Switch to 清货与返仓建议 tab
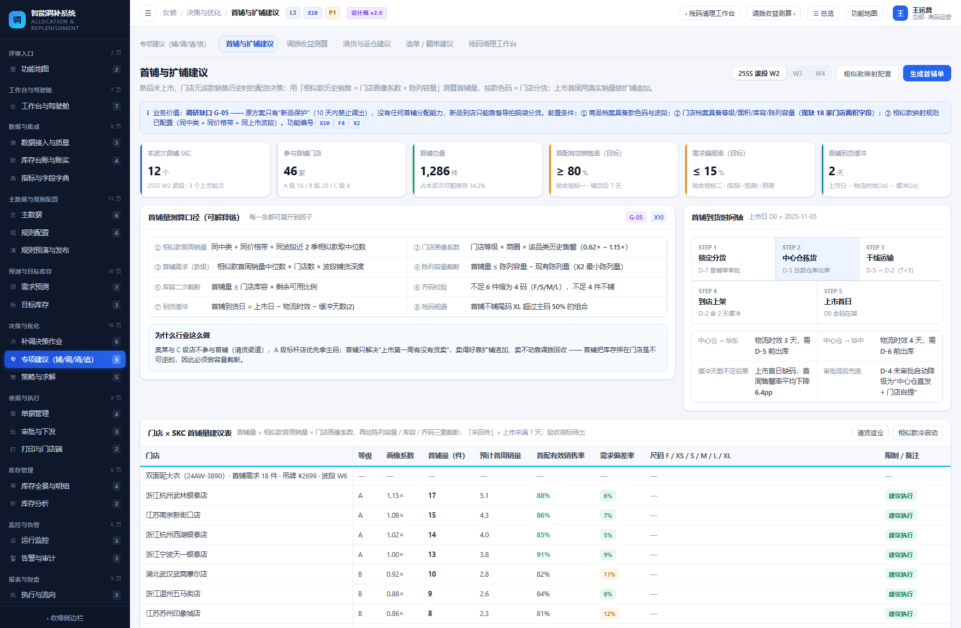 pyautogui.click(x=367, y=44)
